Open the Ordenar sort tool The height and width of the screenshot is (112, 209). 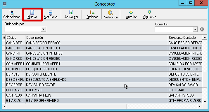92,14
